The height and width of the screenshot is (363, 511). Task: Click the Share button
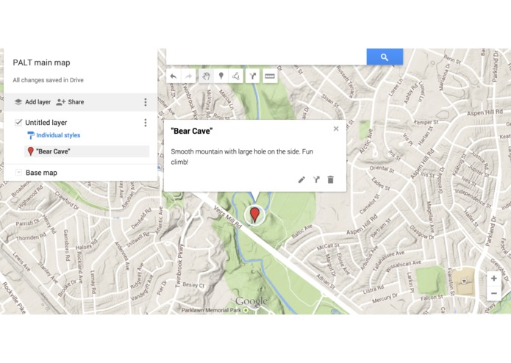click(70, 102)
